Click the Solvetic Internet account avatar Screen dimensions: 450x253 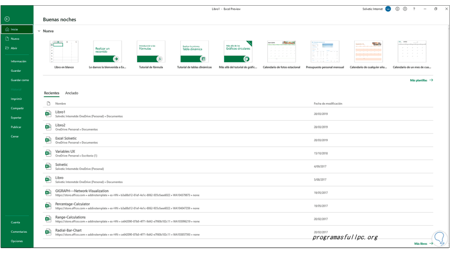tap(388, 9)
